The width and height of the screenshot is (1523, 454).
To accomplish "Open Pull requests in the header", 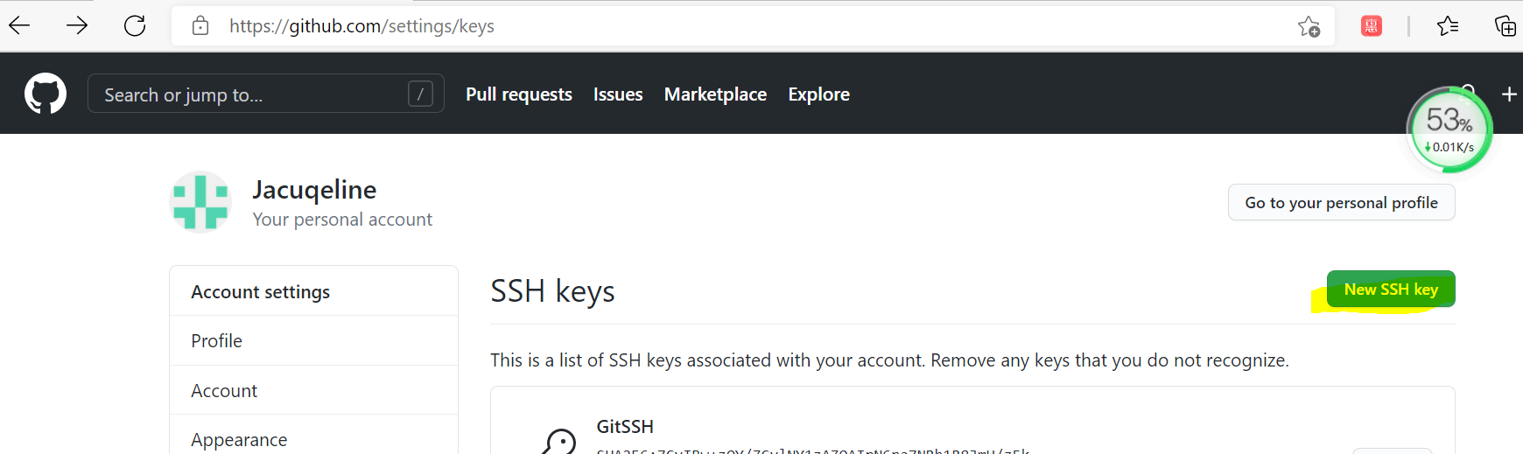I will (519, 94).
